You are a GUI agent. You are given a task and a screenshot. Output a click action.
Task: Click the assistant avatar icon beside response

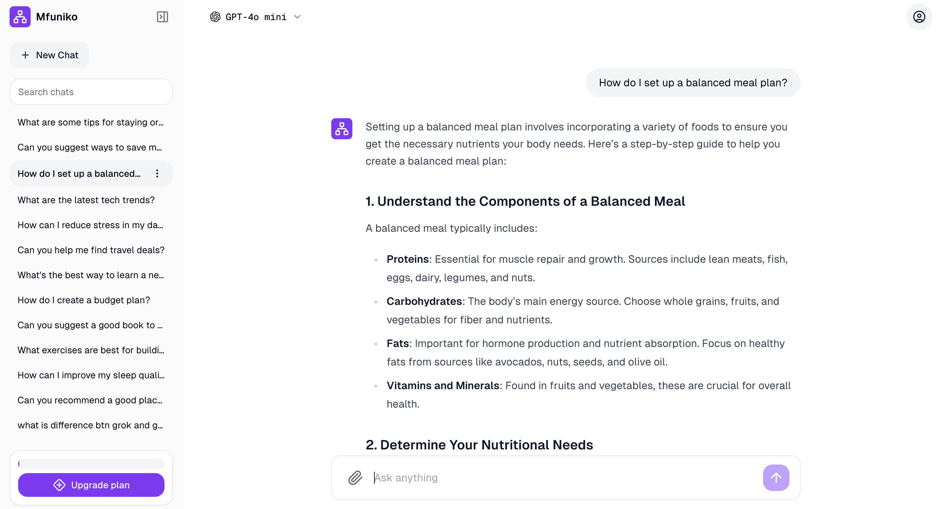coord(341,129)
